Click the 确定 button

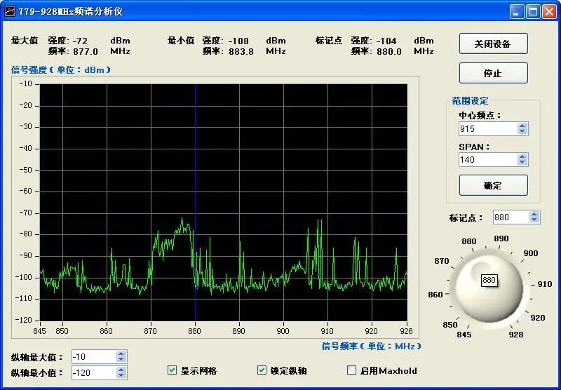(x=494, y=185)
